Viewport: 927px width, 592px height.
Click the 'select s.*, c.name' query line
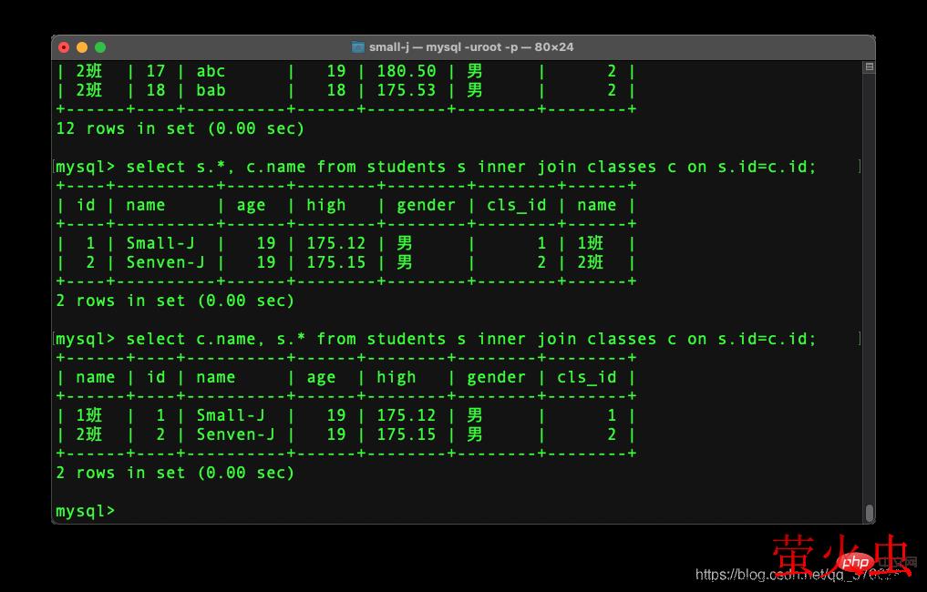click(x=436, y=167)
